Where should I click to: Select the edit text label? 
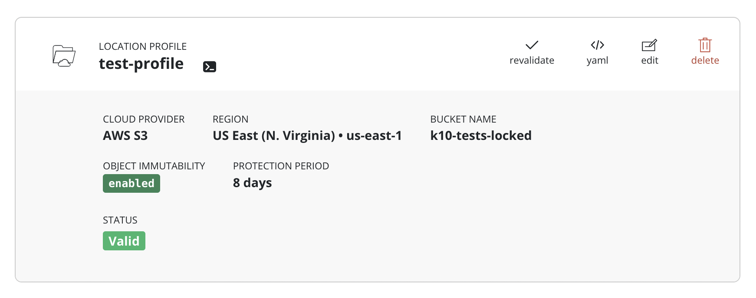[649, 61]
